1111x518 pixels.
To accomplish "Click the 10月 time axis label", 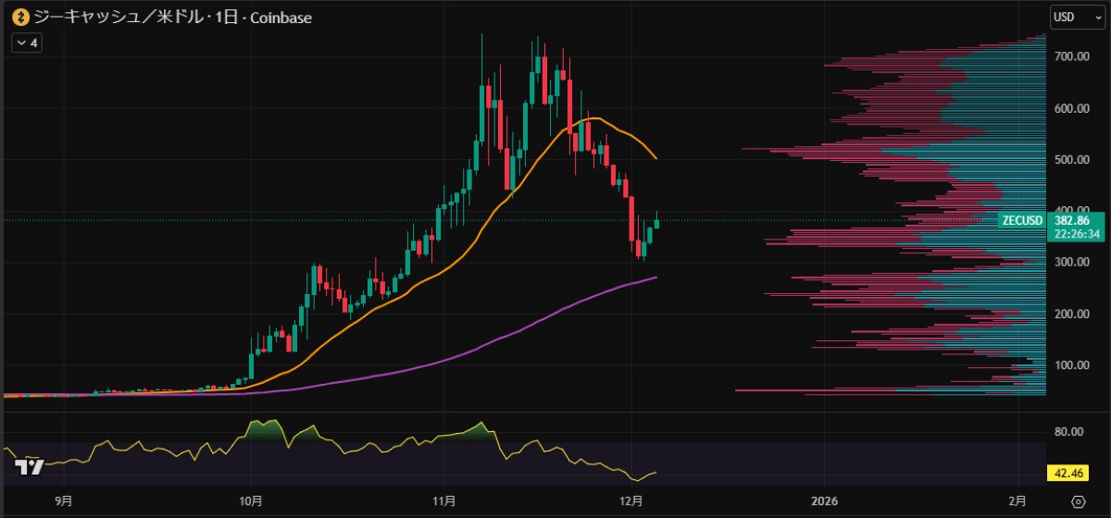I will pos(251,501).
